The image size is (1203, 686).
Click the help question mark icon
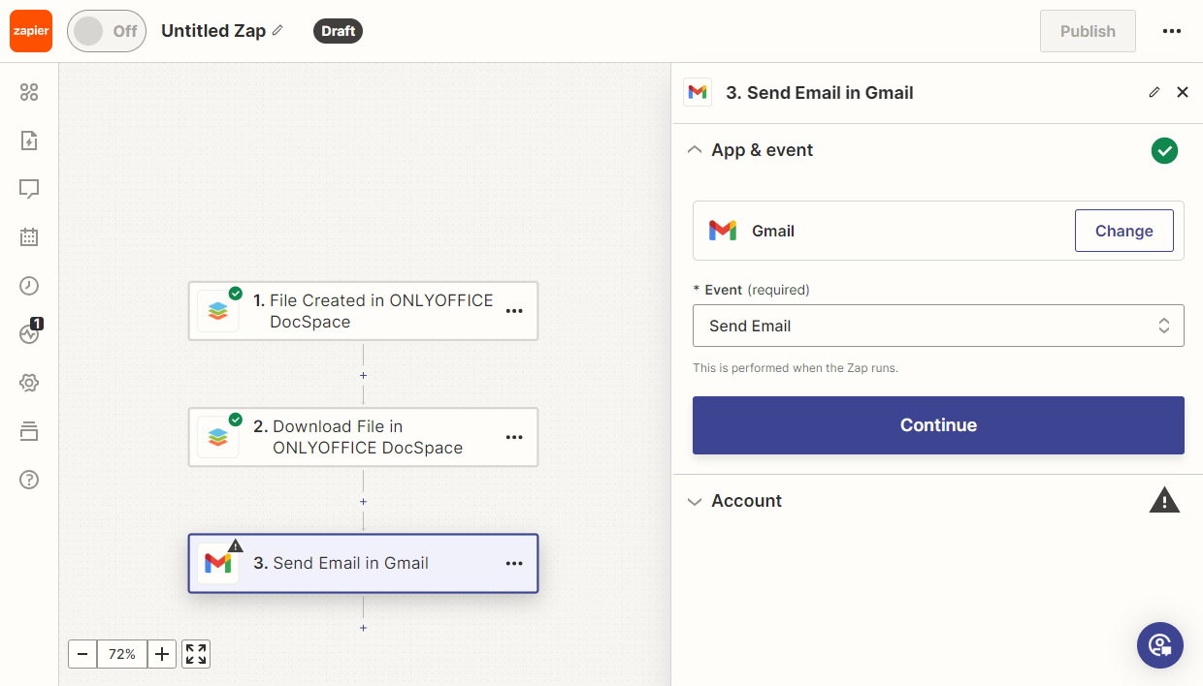[29, 480]
